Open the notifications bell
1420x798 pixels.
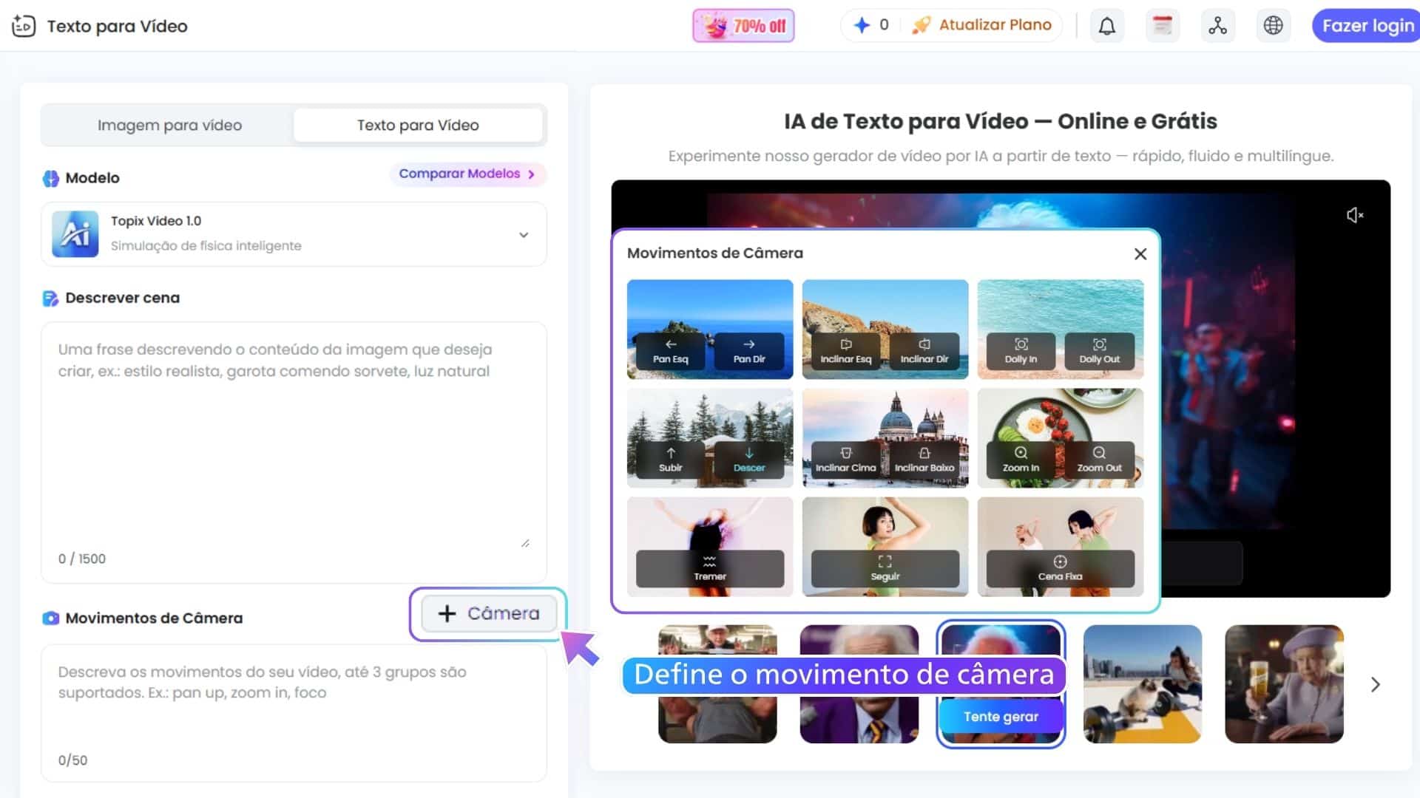coord(1106,25)
